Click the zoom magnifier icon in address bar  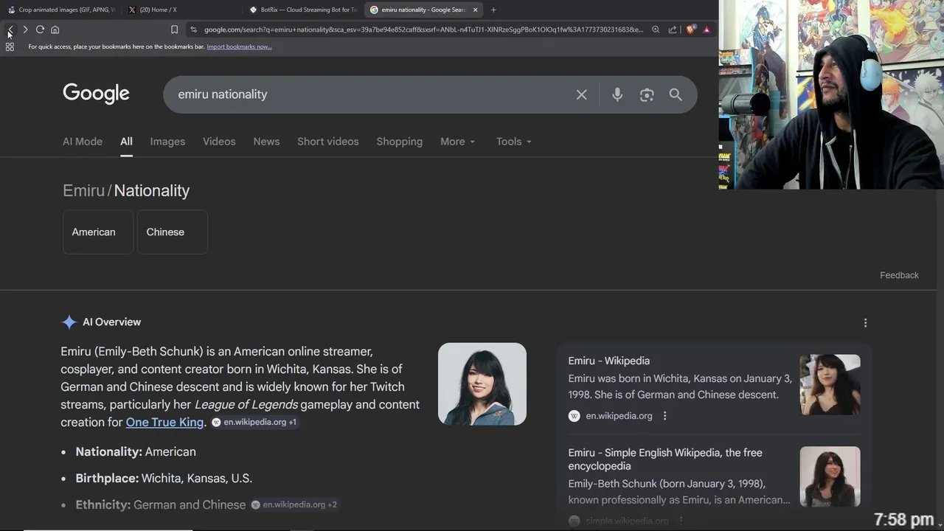(656, 29)
